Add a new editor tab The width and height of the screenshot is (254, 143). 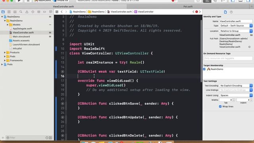point(252,6)
